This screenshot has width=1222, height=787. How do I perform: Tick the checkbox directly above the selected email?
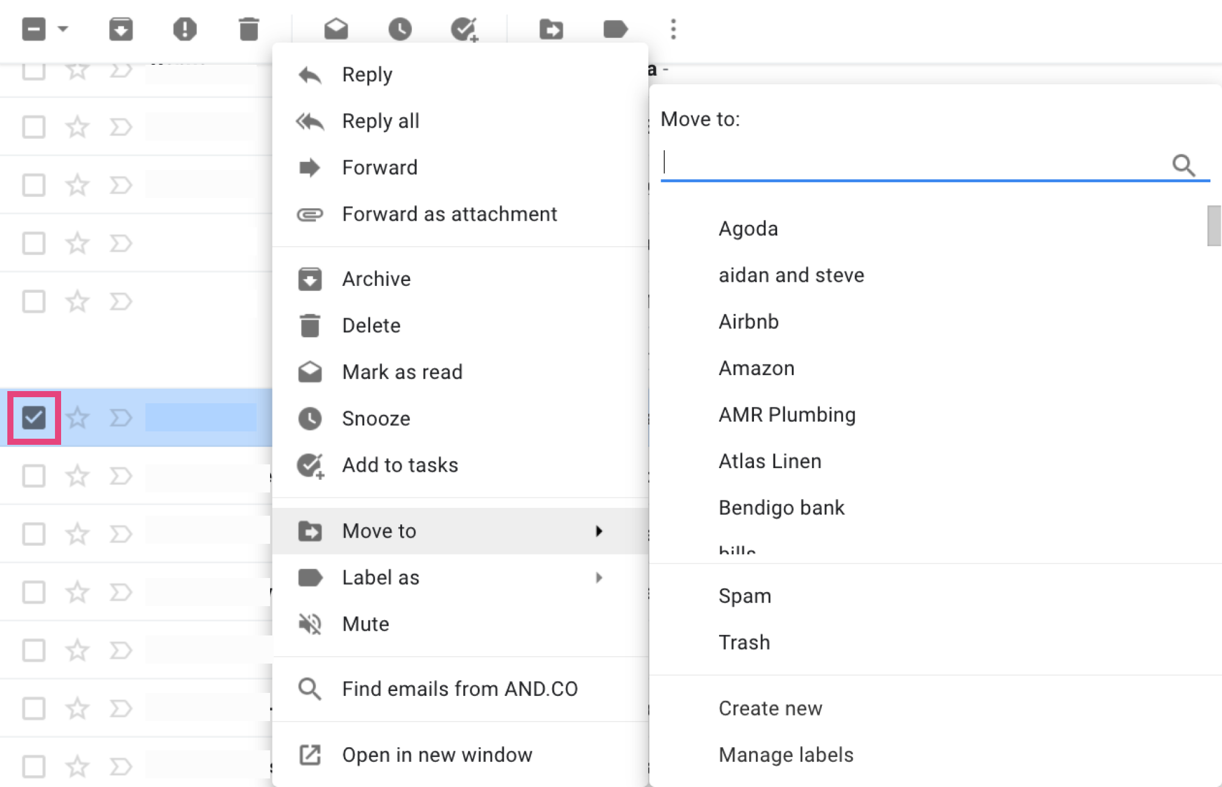[34, 301]
